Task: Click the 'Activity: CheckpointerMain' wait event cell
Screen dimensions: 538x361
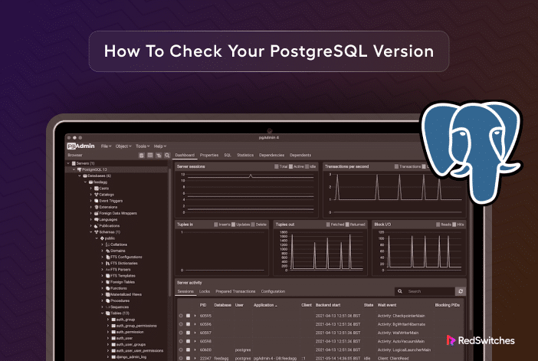Action: pyautogui.click(x=401, y=316)
